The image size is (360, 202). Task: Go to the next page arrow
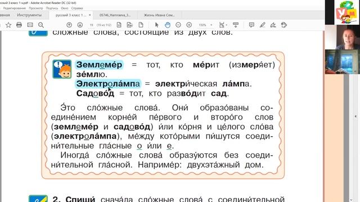click(x=80, y=25)
